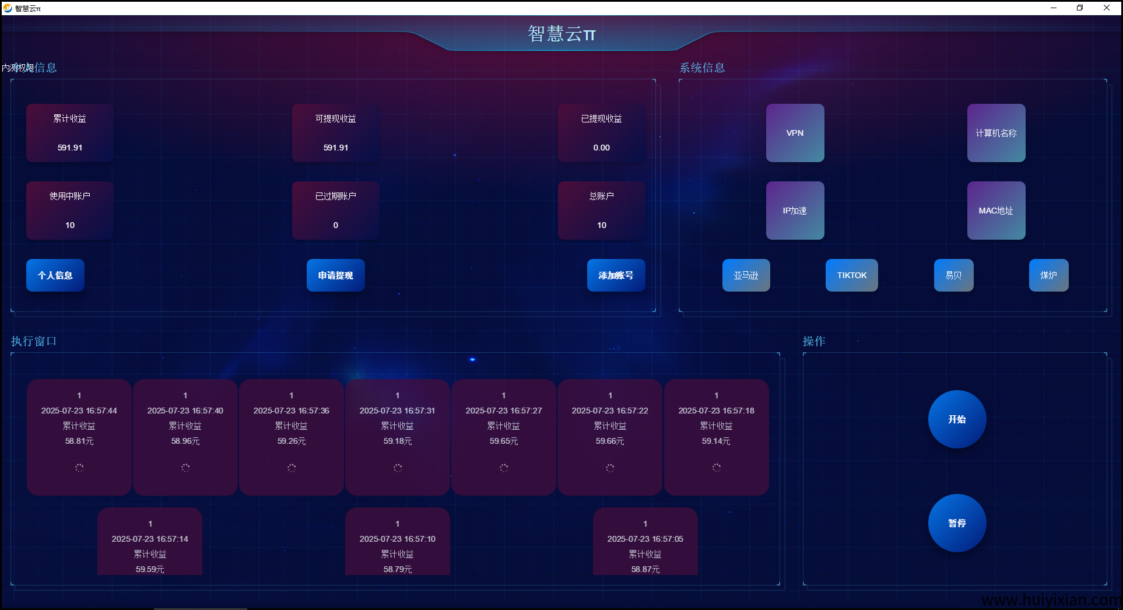
Task: Click execution card showing 59.65元
Action: (x=504, y=437)
